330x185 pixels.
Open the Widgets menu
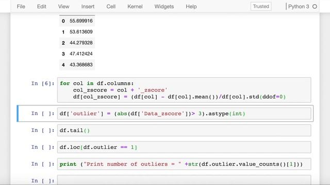click(x=164, y=7)
